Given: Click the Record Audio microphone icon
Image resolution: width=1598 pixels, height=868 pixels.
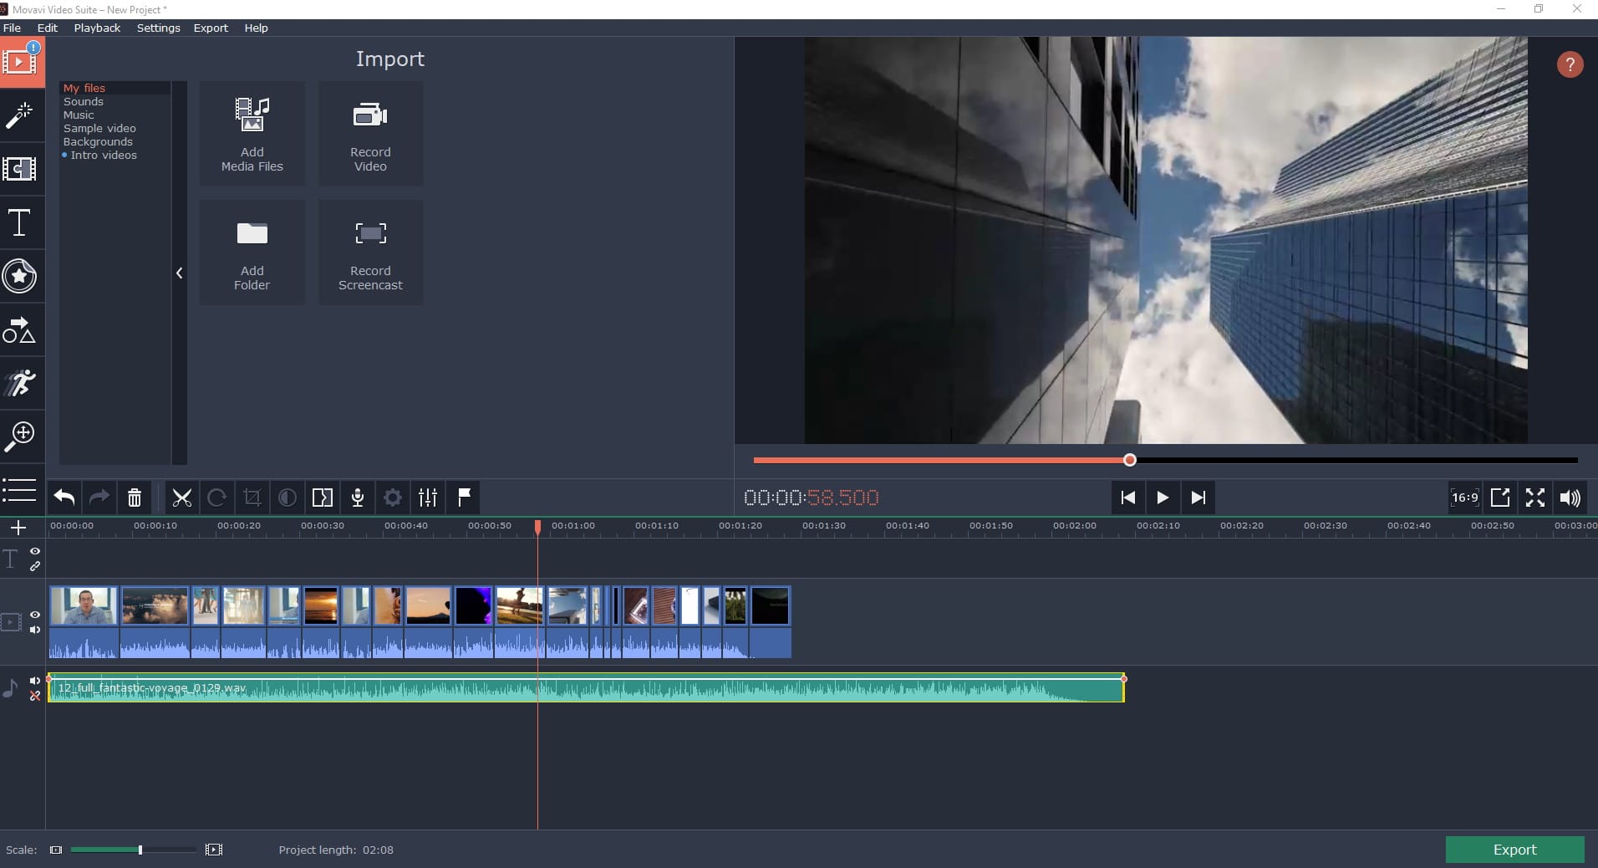Looking at the screenshot, I should tap(358, 498).
